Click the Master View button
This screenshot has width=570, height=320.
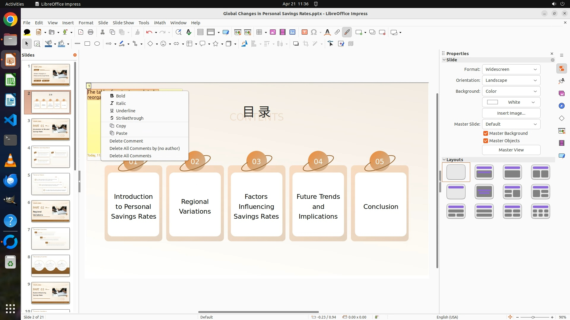coord(511,150)
